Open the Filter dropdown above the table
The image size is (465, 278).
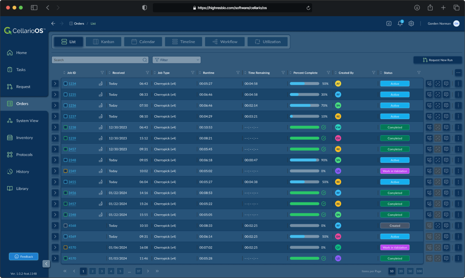(x=176, y=60)
